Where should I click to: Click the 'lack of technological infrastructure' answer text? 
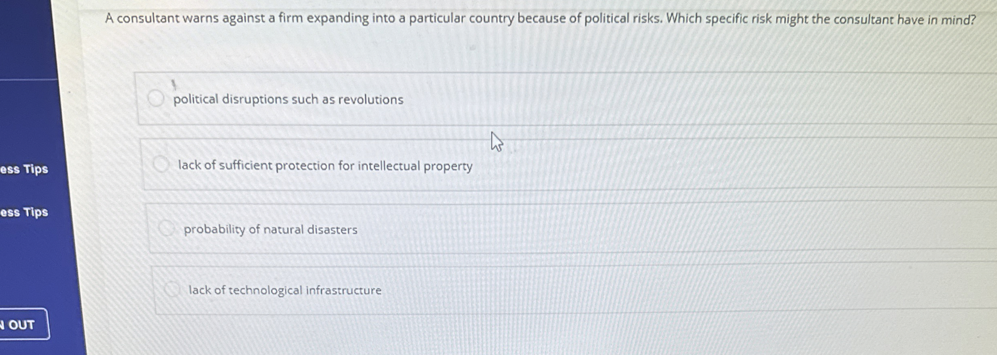pyautogui.click(x=285, y=290)
